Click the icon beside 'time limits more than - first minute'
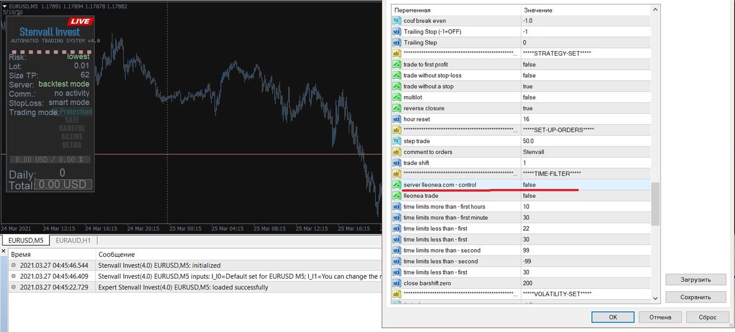735x332 pixels. [x=397, y=217]
